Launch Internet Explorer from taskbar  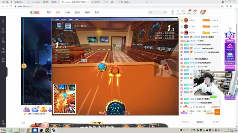coord(10,130)
